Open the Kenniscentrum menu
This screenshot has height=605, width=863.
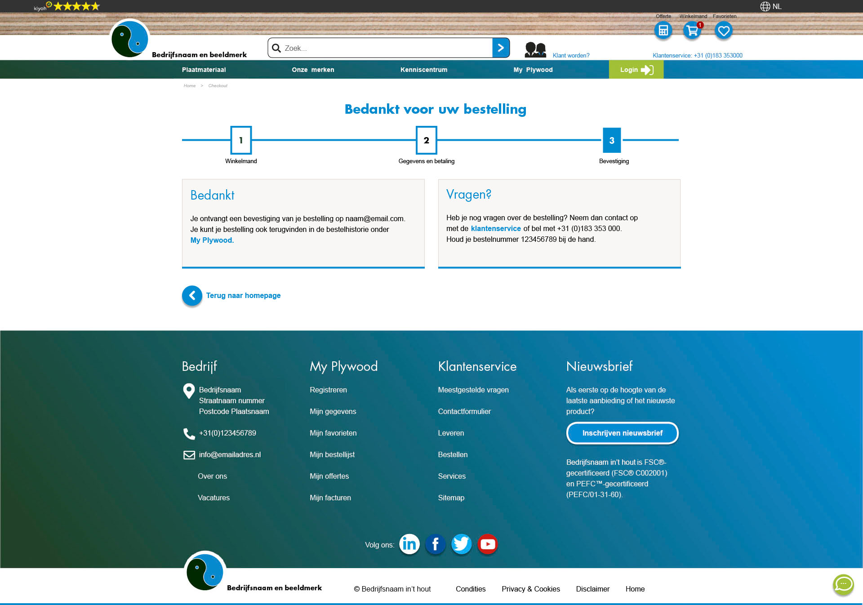point(423,70)
